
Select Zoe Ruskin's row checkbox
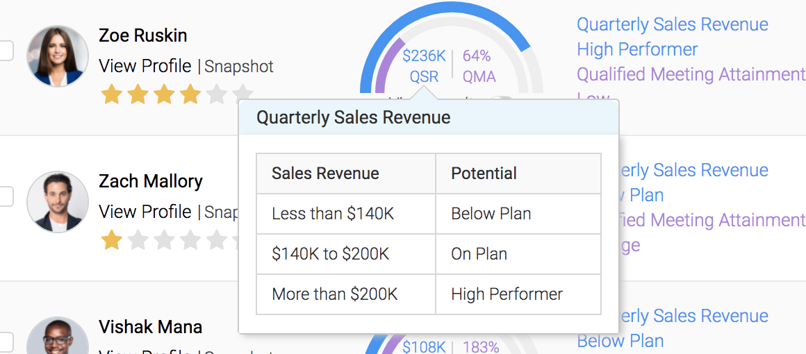(6, 51)
